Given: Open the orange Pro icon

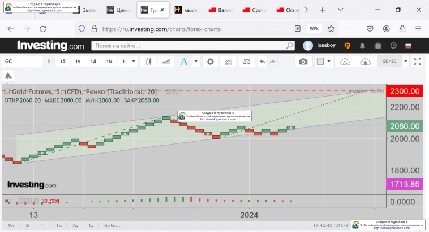Looking at the screenshot, I should pyautogui.click(x=347, y=46).
